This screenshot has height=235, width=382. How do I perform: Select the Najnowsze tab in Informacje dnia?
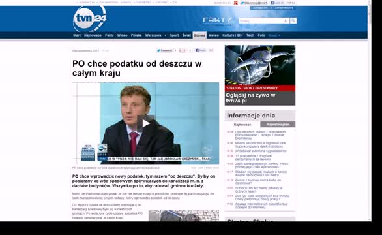[242, 125]
